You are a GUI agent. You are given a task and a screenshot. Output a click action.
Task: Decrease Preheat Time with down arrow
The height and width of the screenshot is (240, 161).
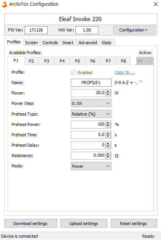[x=108, y=137]
